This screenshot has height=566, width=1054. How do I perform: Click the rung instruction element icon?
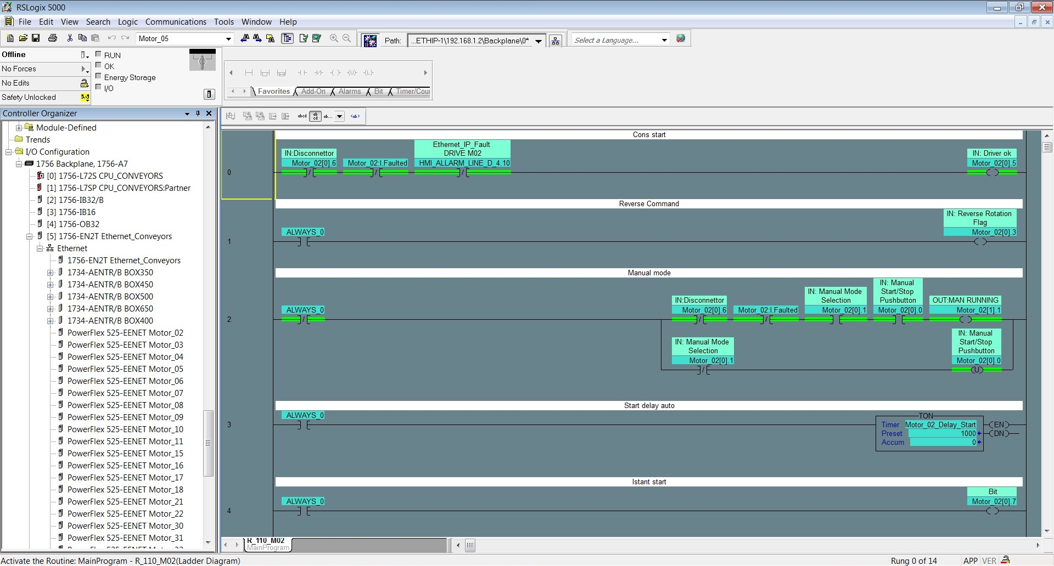[249, 72]
